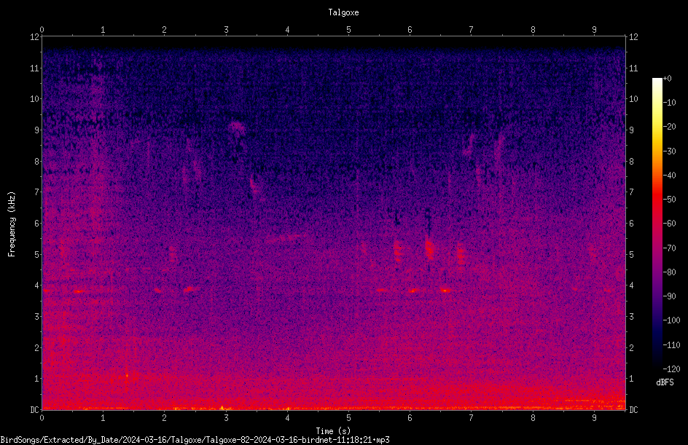688x445 pixels.
Task: Click the 9 second mark on the top axis
Action: 594,30
